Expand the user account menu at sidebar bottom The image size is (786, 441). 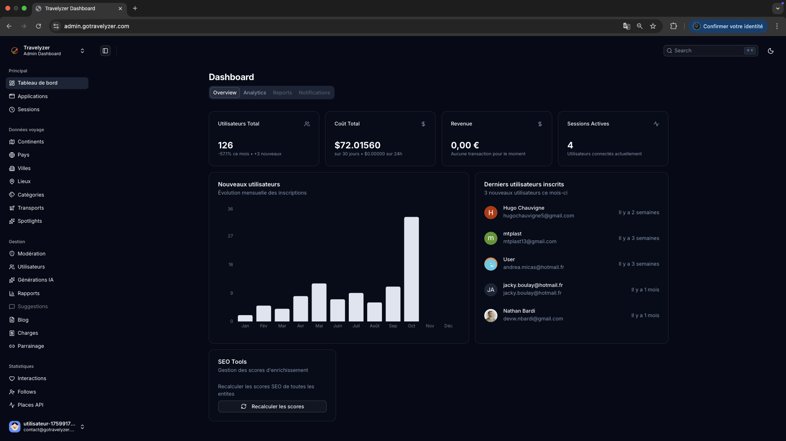pos(82,427)
